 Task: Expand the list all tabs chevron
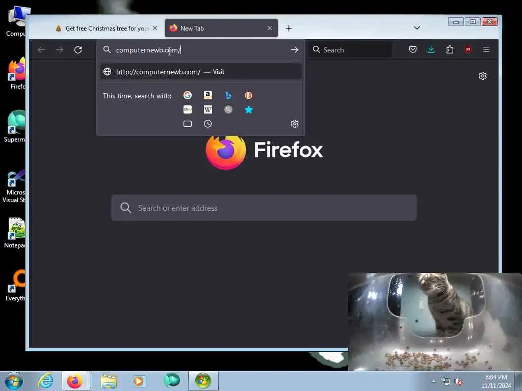417,28
